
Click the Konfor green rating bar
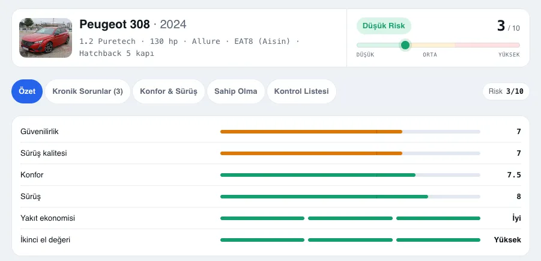tap(350, 175)
